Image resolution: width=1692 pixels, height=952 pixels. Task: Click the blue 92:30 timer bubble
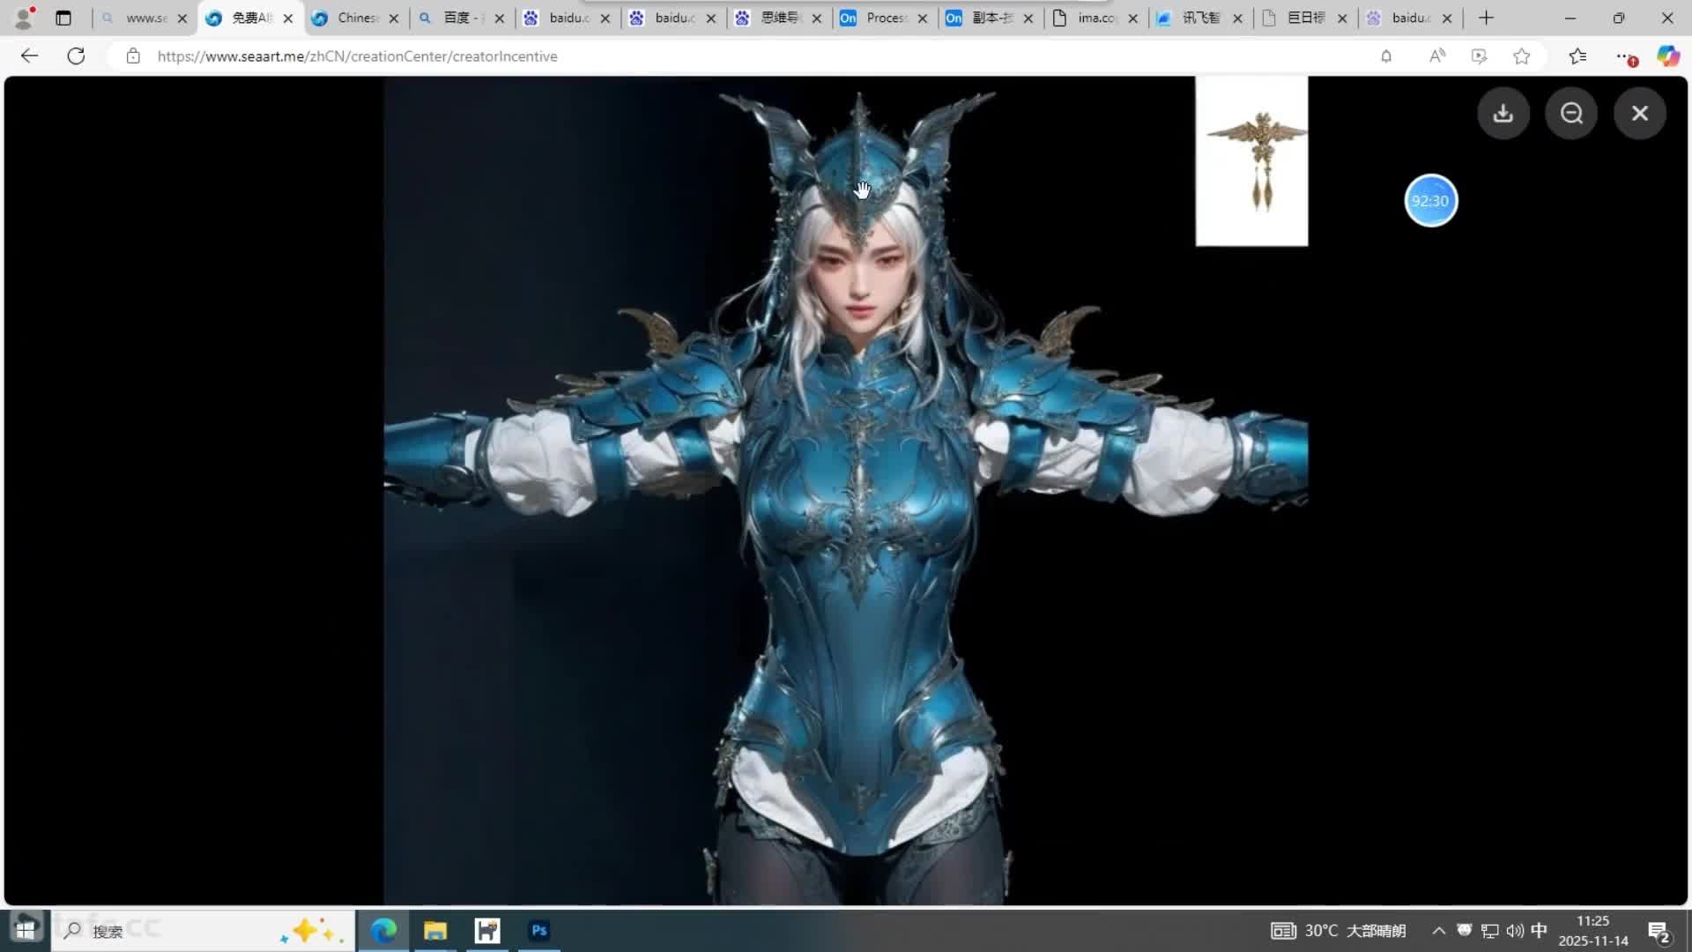1430,201
